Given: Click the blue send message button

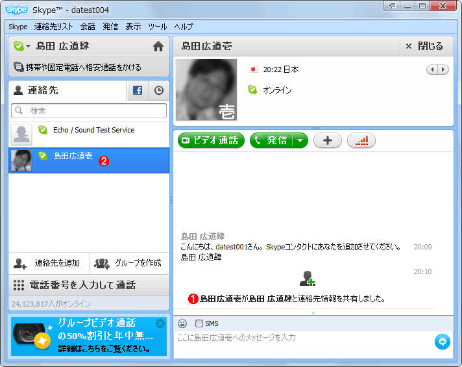Looking at the screenshot, I should (443, 342).
